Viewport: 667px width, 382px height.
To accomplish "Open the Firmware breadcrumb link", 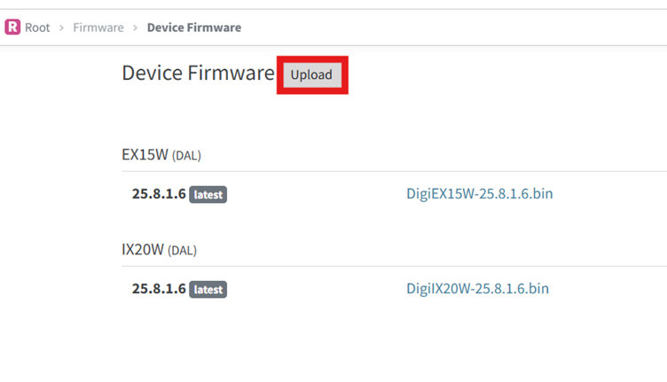I will (x=98, y=27).
